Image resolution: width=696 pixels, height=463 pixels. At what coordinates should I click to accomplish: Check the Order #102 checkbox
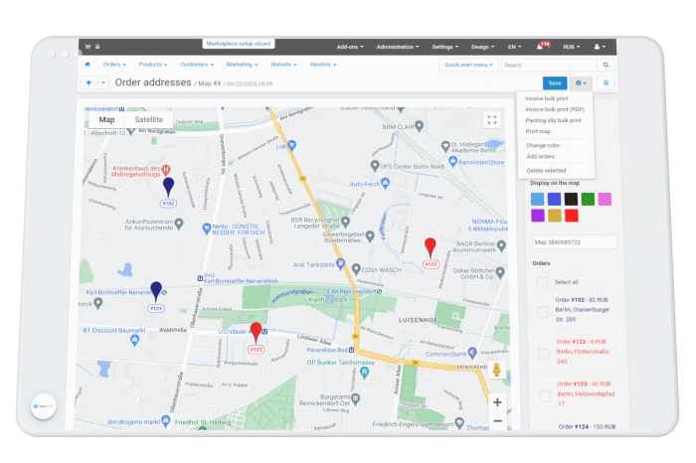[x=543, y=312]
